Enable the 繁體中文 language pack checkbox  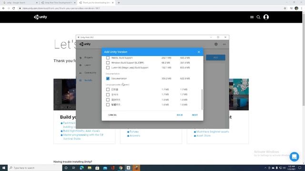point(108,104)
